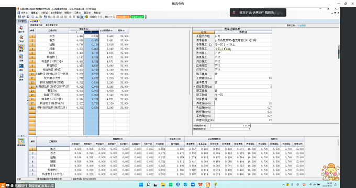Open the 报表 sidebar module
356x188 pixels.
[21, 77]
